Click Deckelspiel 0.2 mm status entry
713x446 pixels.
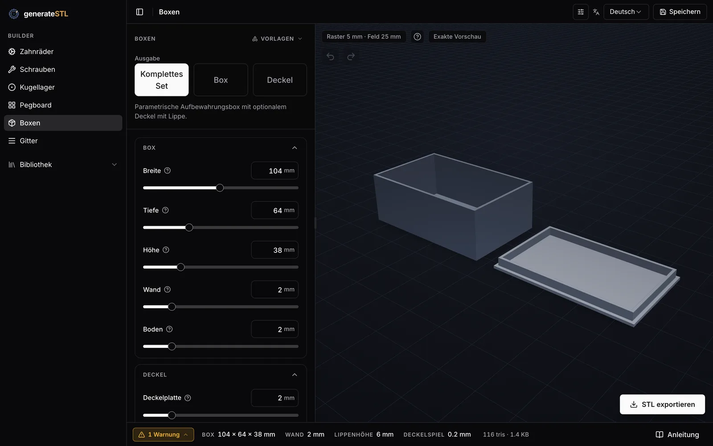click(x=437, y=434)
